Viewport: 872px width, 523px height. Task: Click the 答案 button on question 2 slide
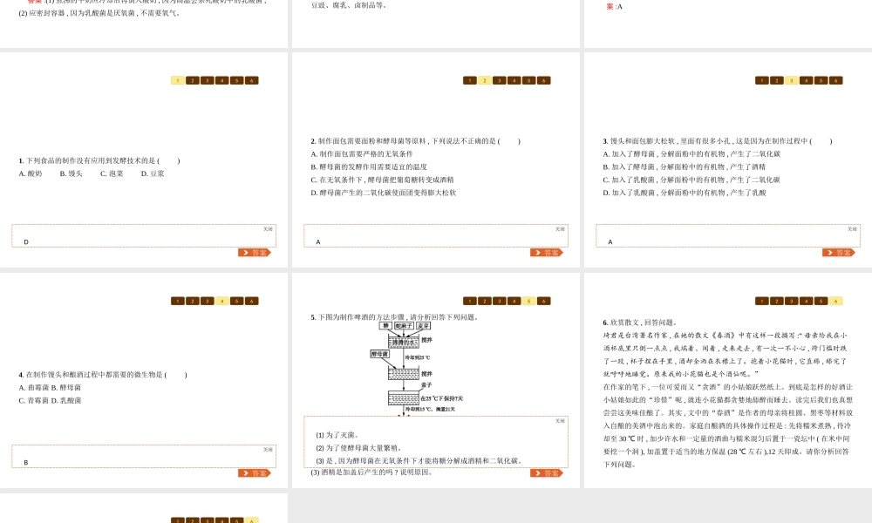547,252
